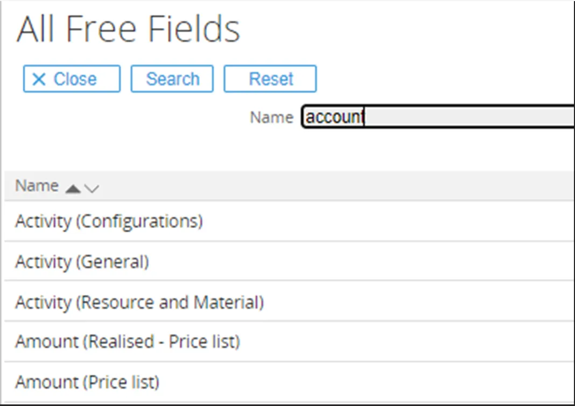Click the Name label beside the search box
Viewport: 575px width, 406px height.
271,117
